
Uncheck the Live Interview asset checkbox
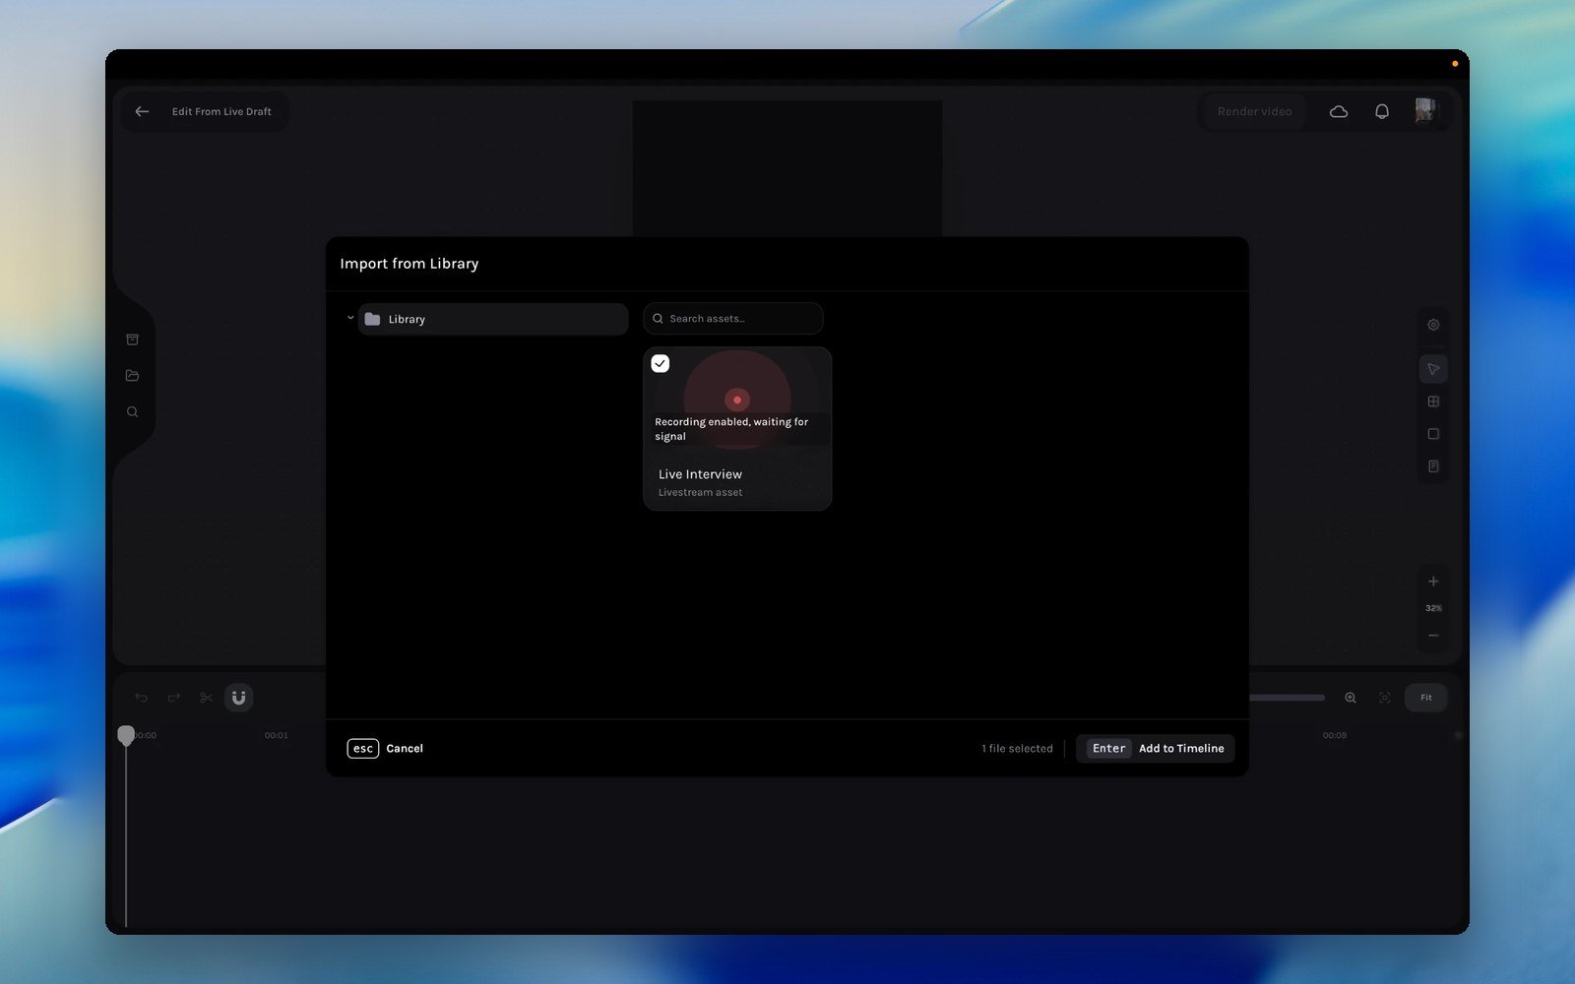tap(661, 364)
